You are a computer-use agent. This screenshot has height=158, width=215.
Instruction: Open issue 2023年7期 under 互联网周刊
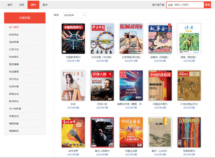point(189,154)
